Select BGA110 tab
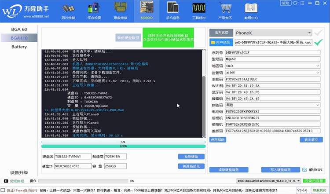Image resolution: width=330 pixels, height=194 pixels. click(x=19, y=38)
